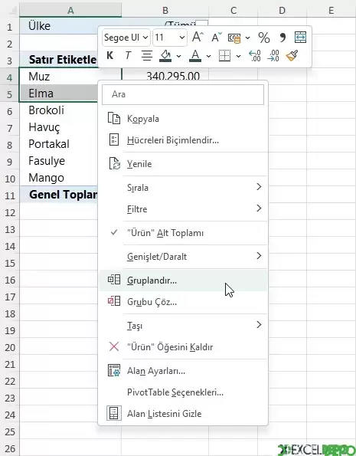Expand the Sırala submenu arrow
This screenshot has height=456, width=356.
pyautogui.click(x=259, y=187)
